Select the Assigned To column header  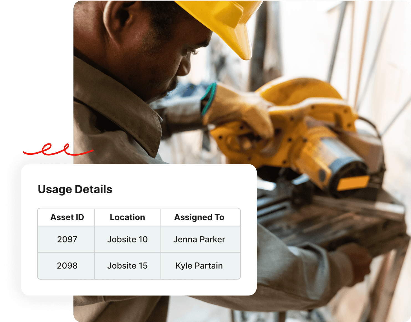coord(199,217)
